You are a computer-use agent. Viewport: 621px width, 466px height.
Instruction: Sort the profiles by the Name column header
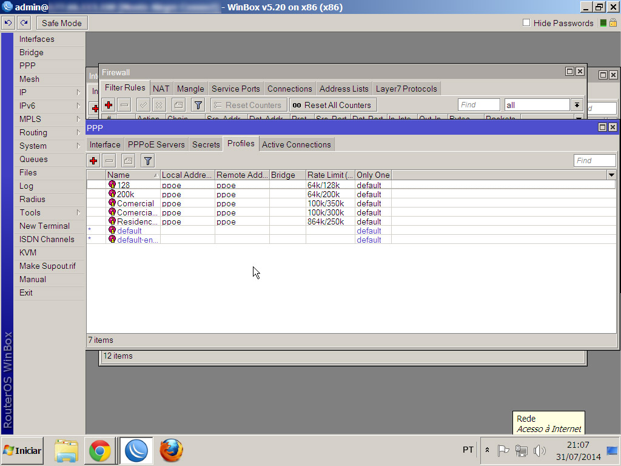(x=133, y=175)
